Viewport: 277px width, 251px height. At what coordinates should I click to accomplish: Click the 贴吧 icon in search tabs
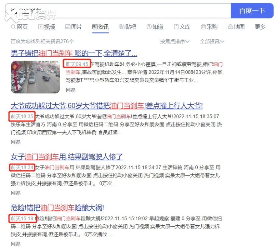(x=122, y=27)
